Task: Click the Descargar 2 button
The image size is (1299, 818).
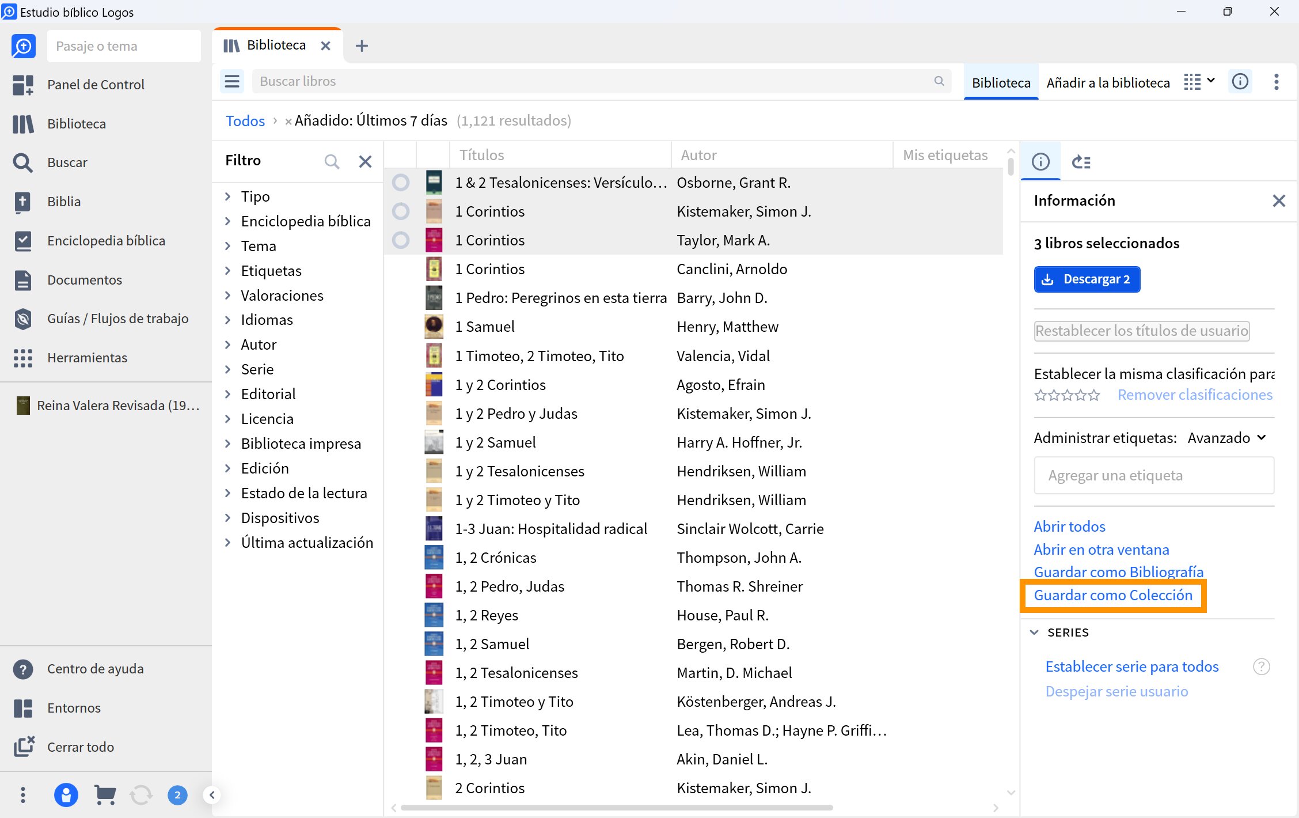Action: pyautogui.click(x=1087, y=279)
